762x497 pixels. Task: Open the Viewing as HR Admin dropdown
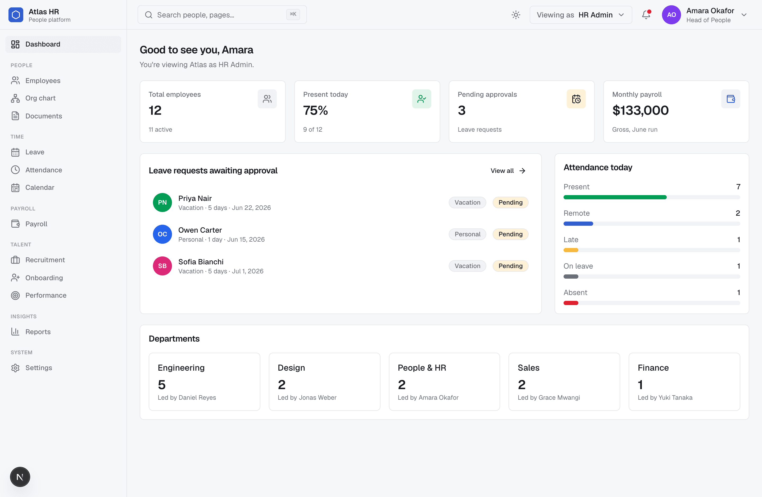581,15
